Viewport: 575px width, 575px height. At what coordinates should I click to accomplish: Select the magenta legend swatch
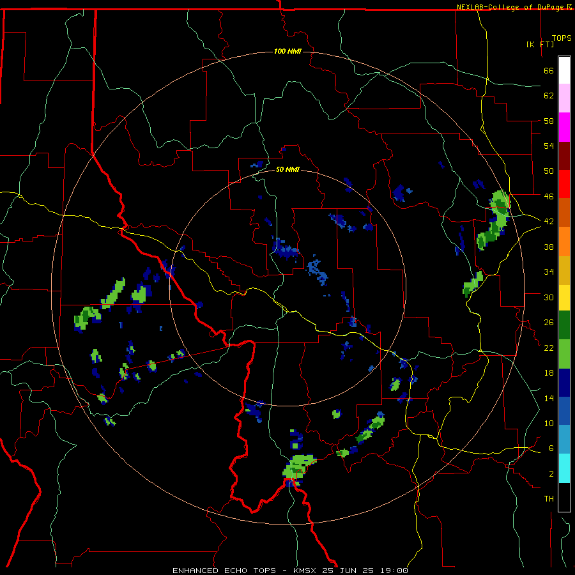tap(564, 127)
